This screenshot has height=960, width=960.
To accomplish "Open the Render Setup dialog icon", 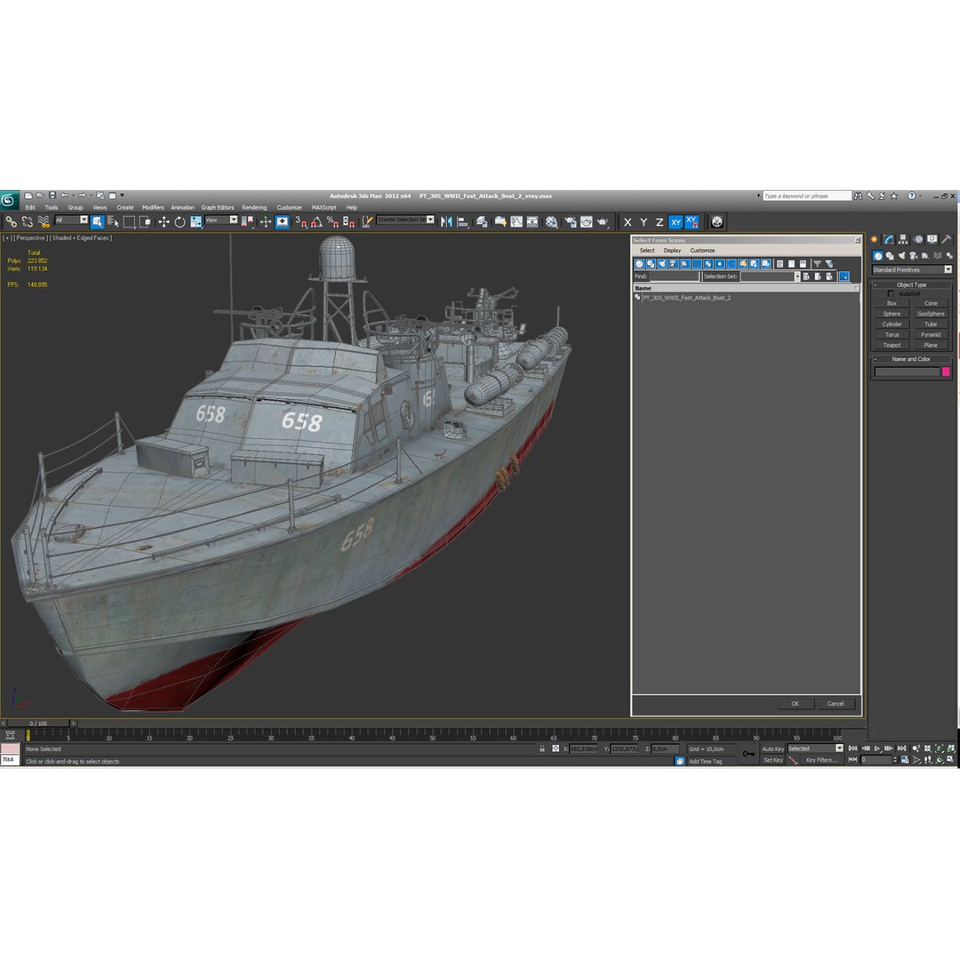I will pyautogui.click(x=570, y=221).
